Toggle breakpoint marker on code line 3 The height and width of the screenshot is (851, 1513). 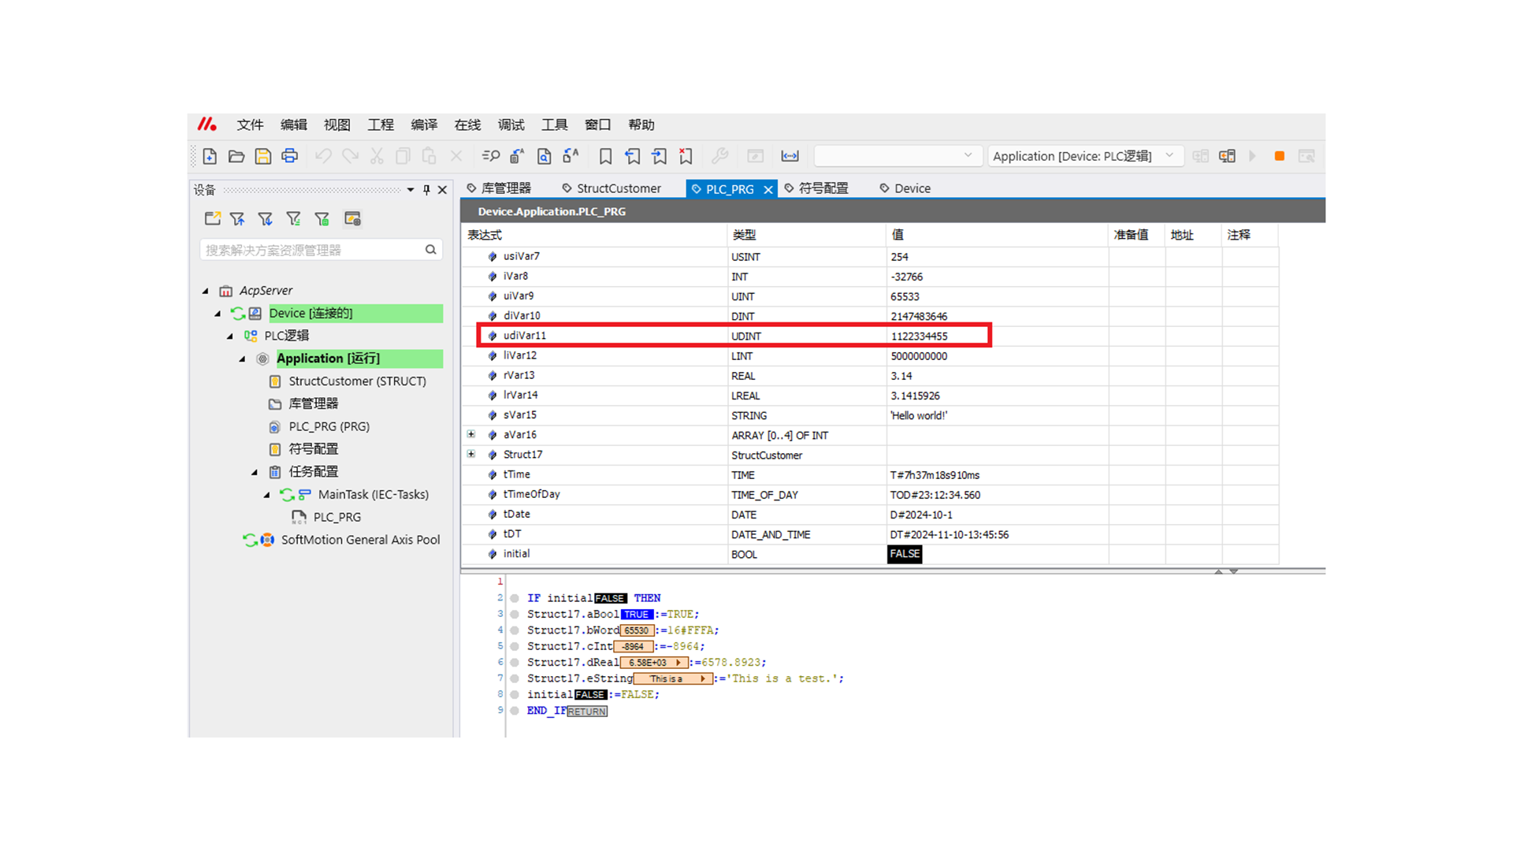coord(515,614)
